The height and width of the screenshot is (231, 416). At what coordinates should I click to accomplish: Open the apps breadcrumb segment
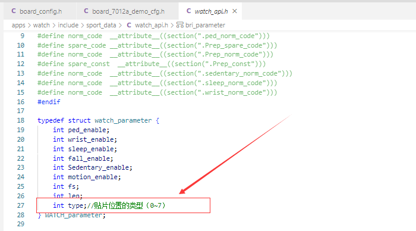click(18, 25)
